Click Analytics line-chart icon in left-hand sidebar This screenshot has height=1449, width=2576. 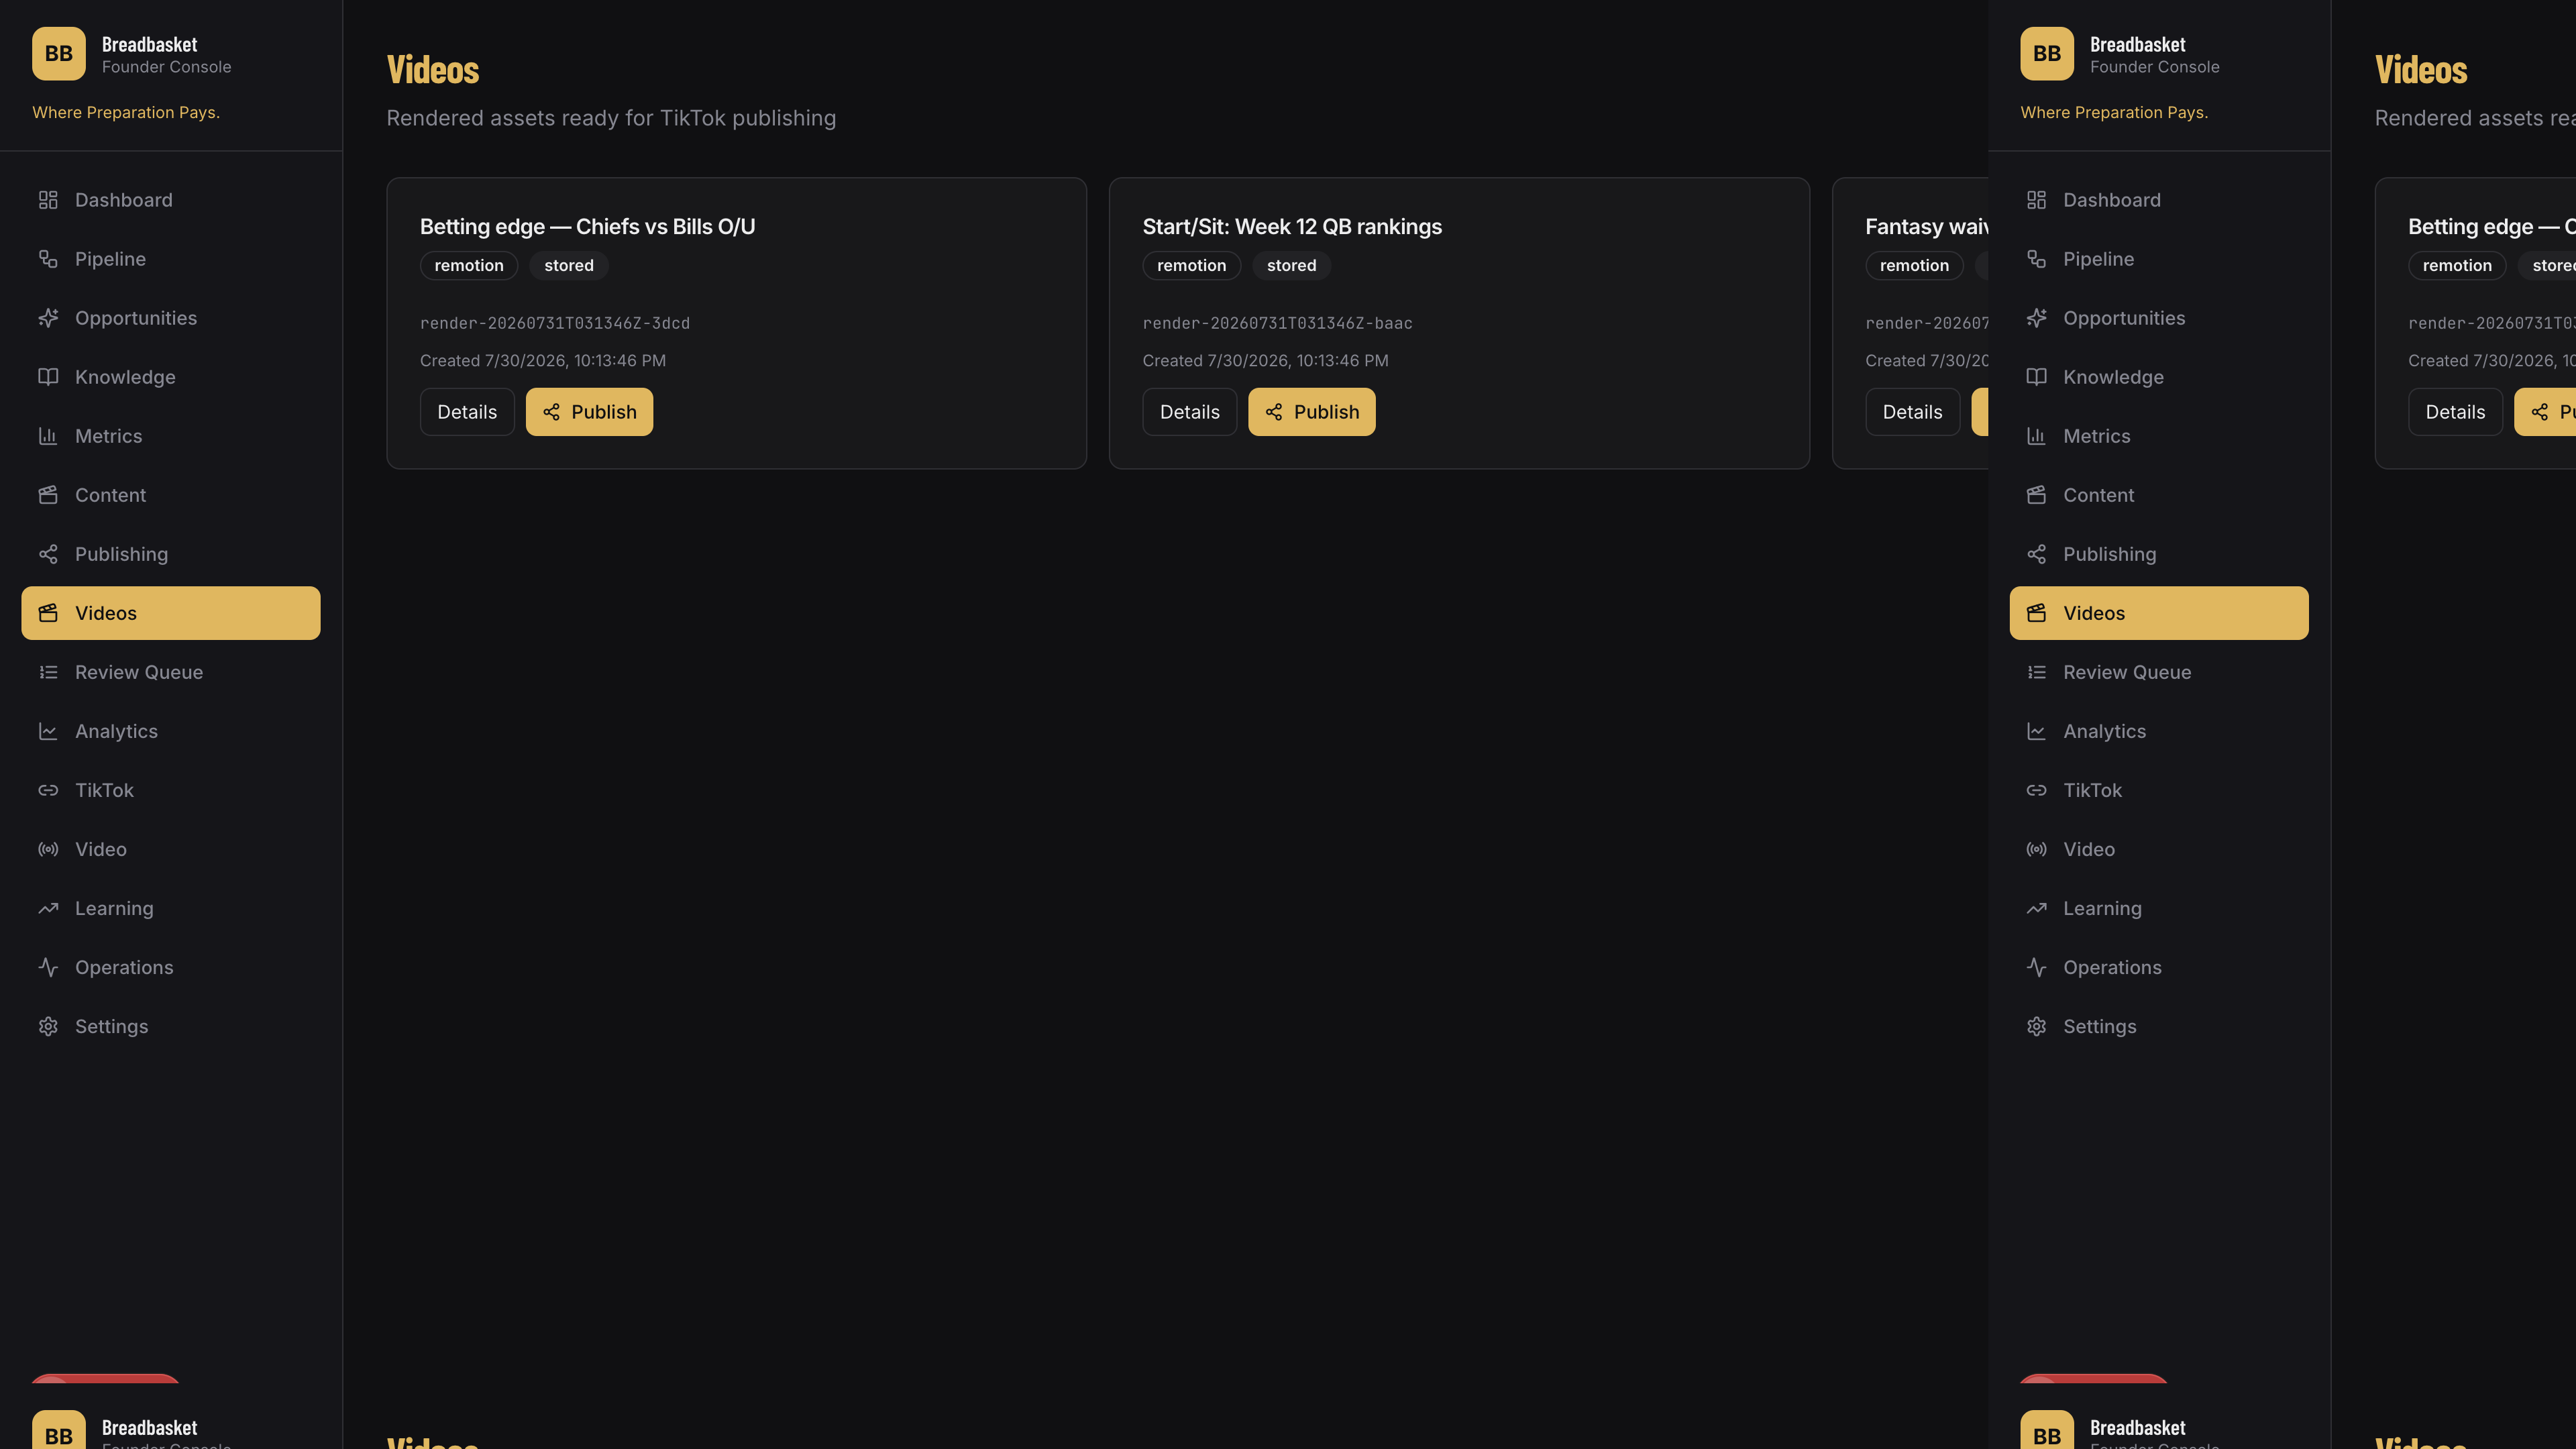coord(48,731)
